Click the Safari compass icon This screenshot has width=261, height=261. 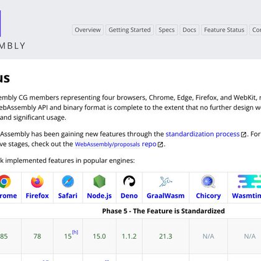[68, 181]
